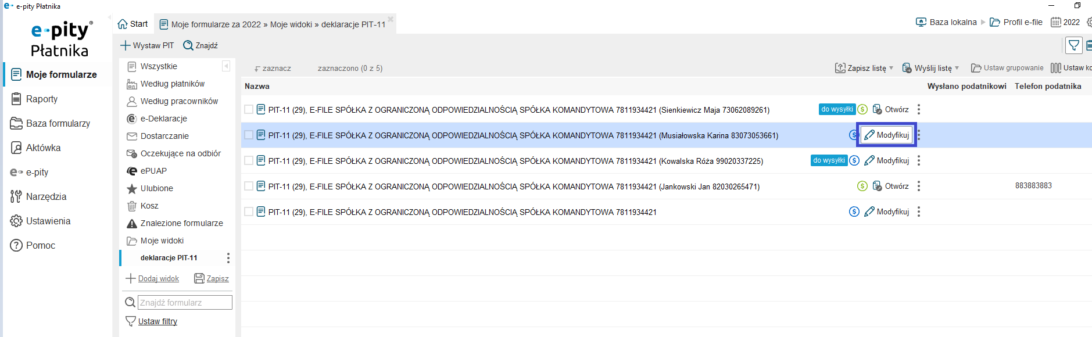This screenshot has width=1092, height=337.
Task: Click Modyfikuj for Musiałowska Karina form
Action: click(886, 135)
